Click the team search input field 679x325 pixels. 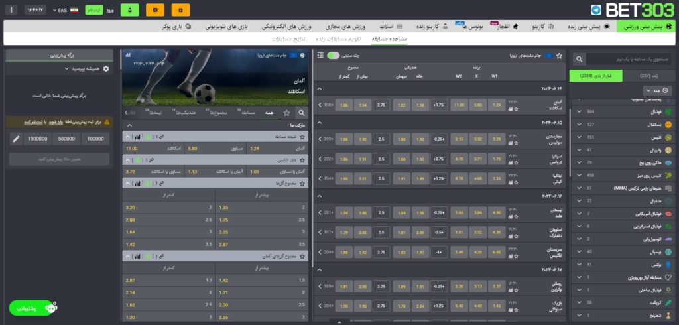click(x=627, y=59)
